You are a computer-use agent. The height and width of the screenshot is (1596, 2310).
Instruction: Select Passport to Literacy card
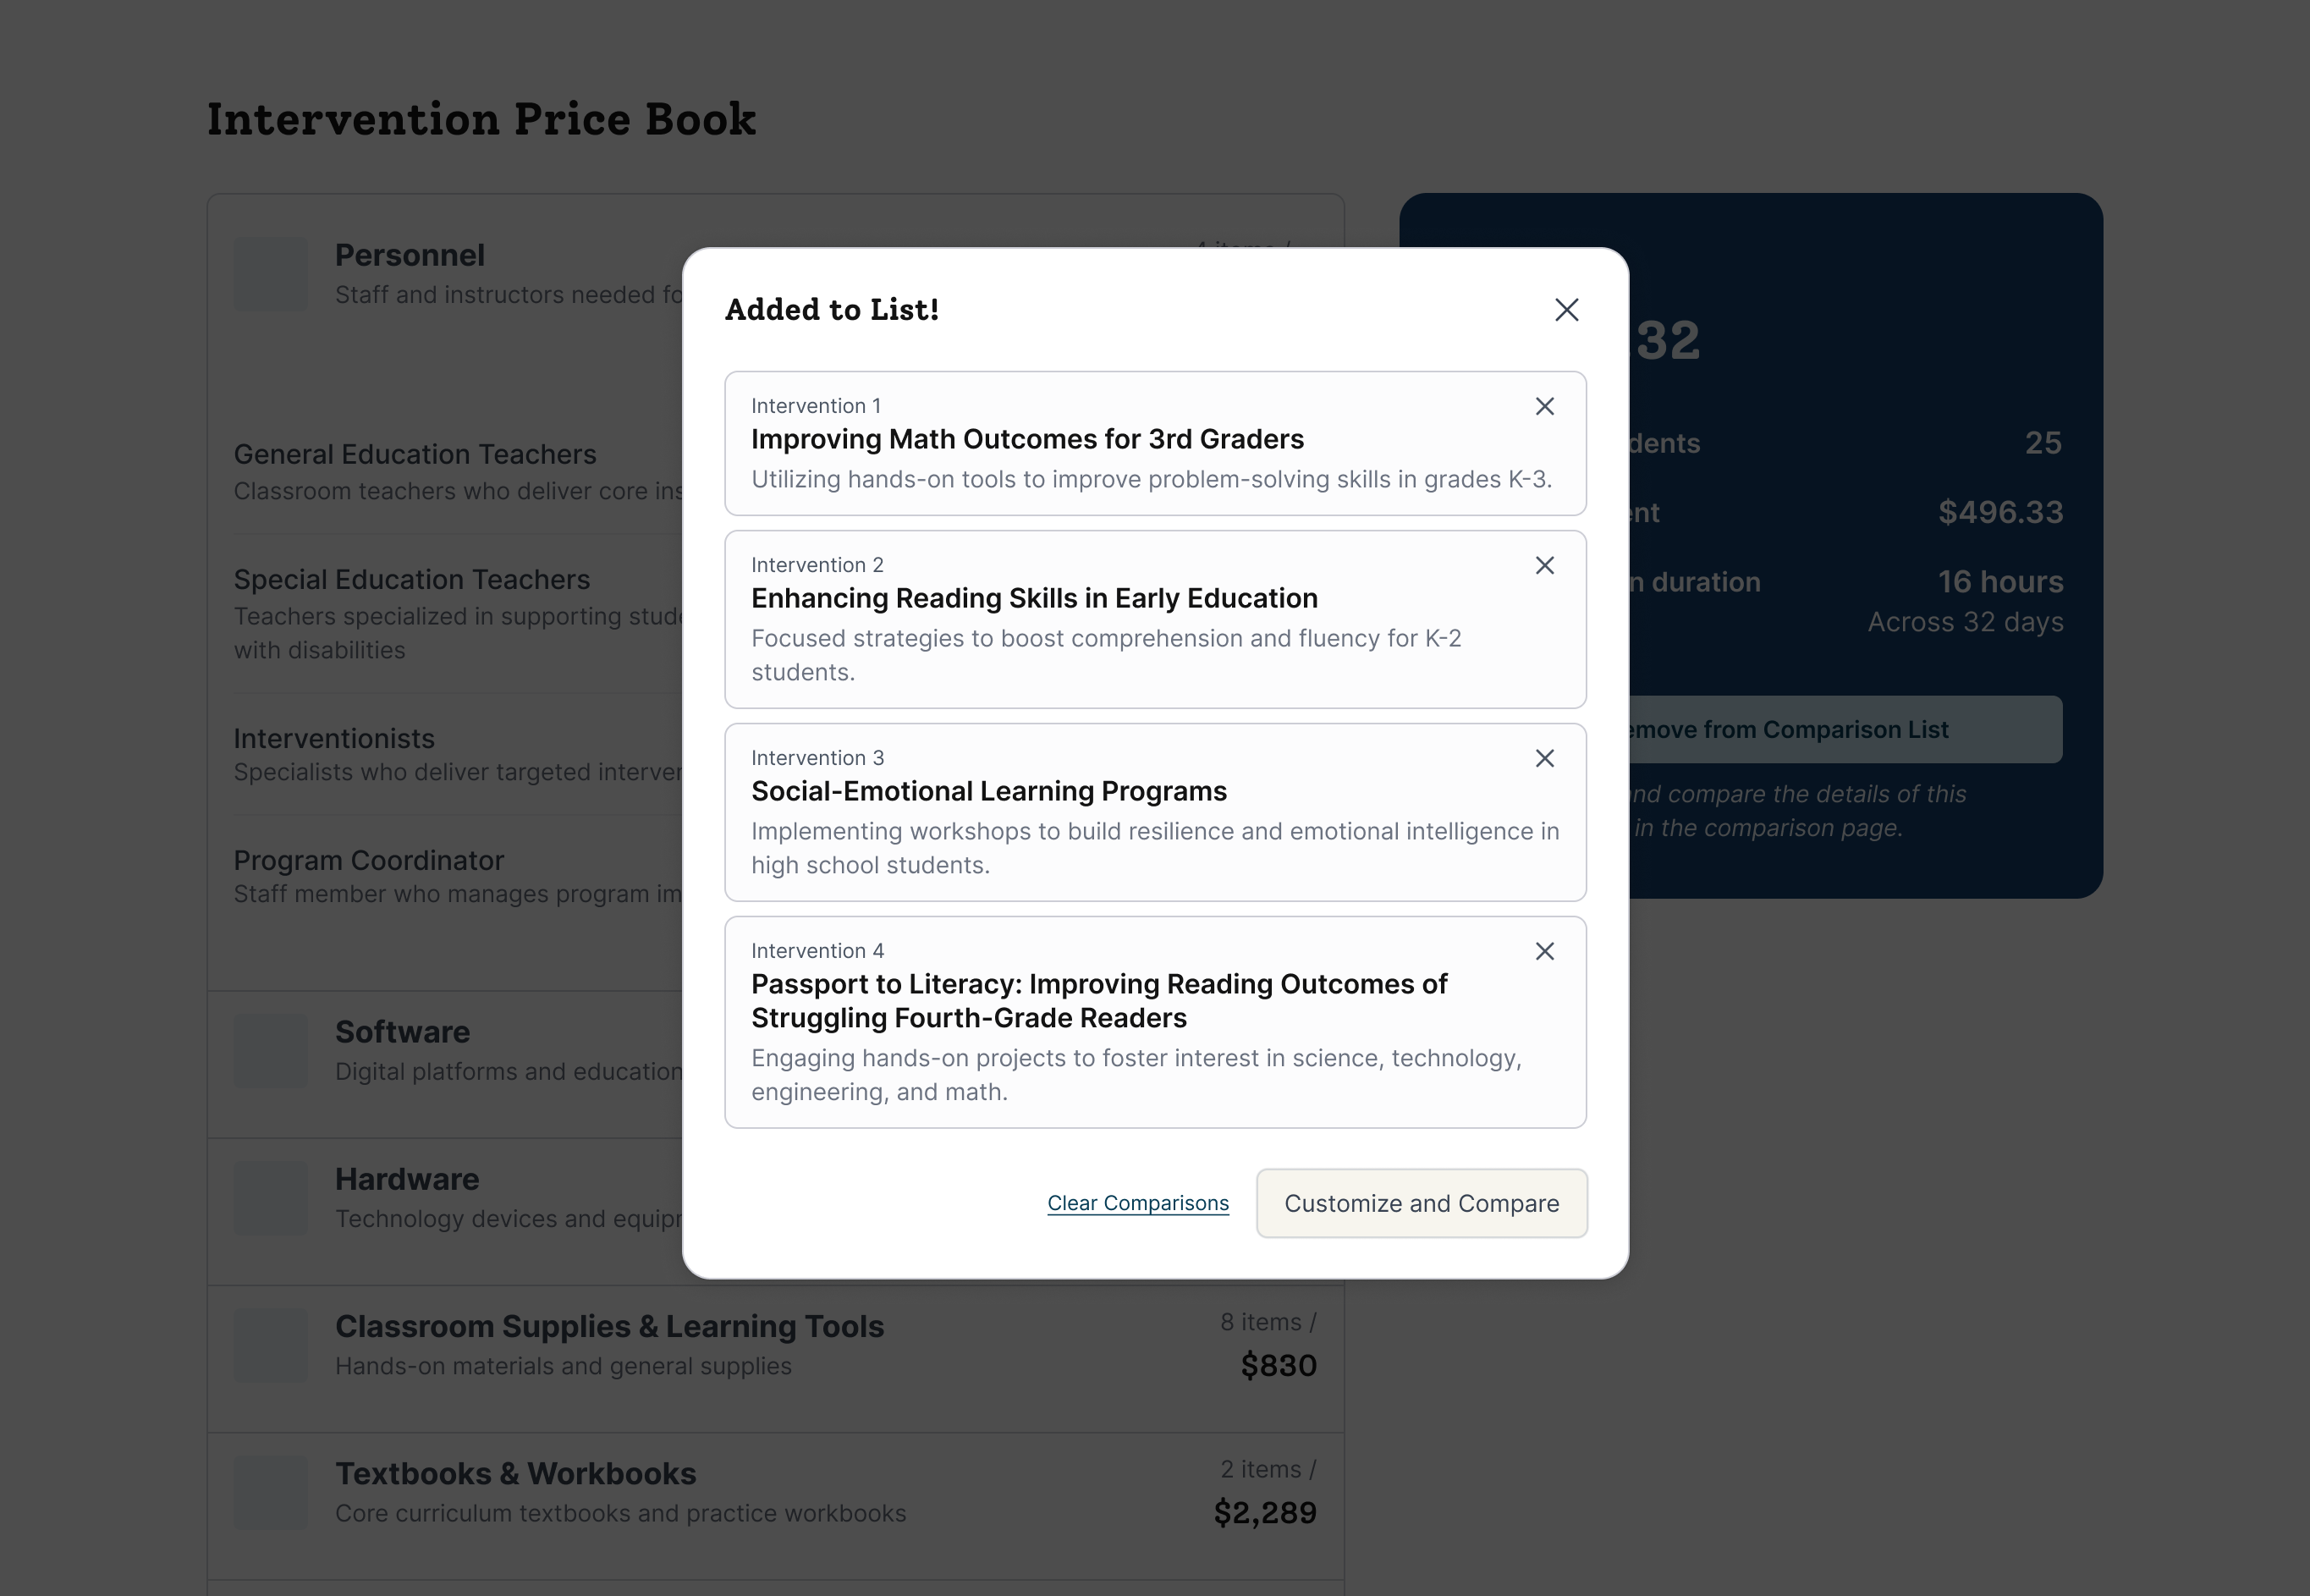[x=1155, y=1022]
